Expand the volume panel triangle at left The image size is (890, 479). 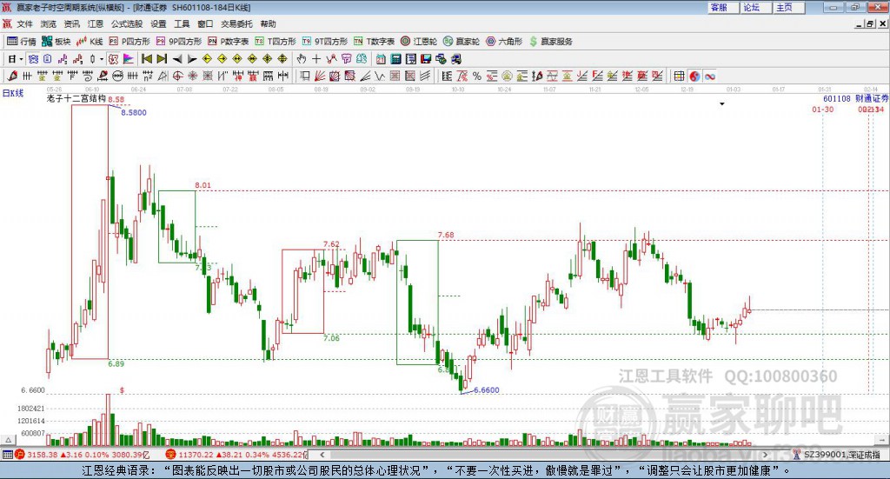(8, 440)
